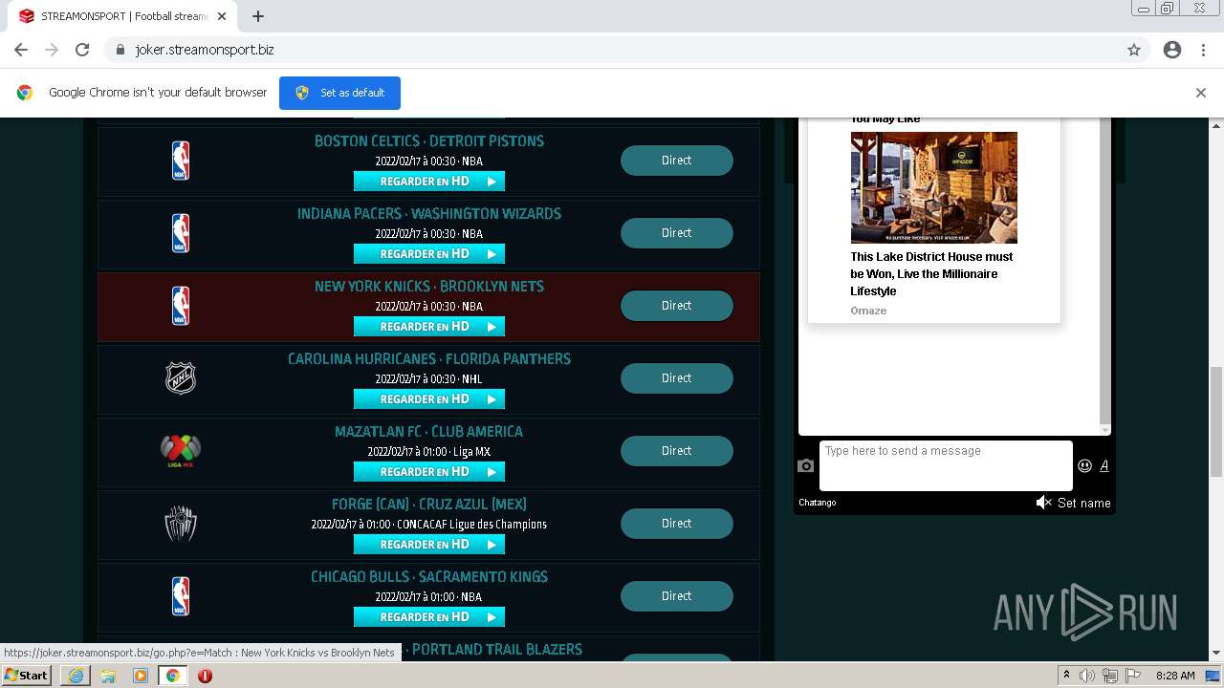Viewport: 1224px width, 688px height.
Task: Attach image using chat camera icon
Action: (x=806, y=466)
